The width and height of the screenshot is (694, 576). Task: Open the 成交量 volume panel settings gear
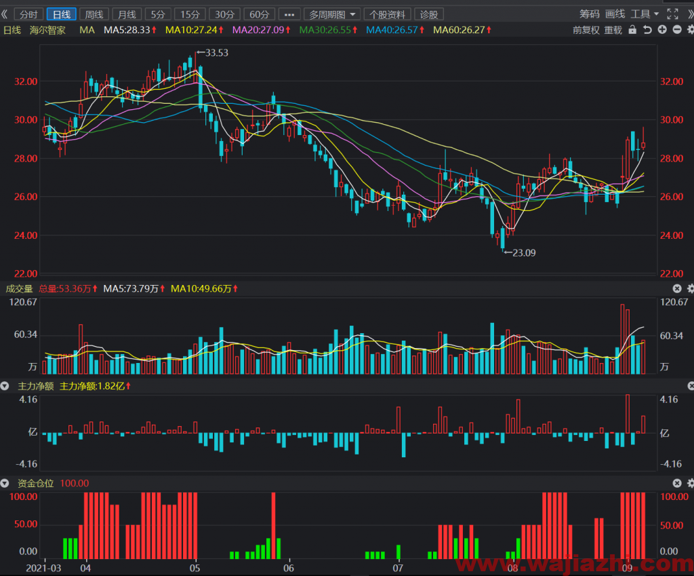[x=690, y=289]
